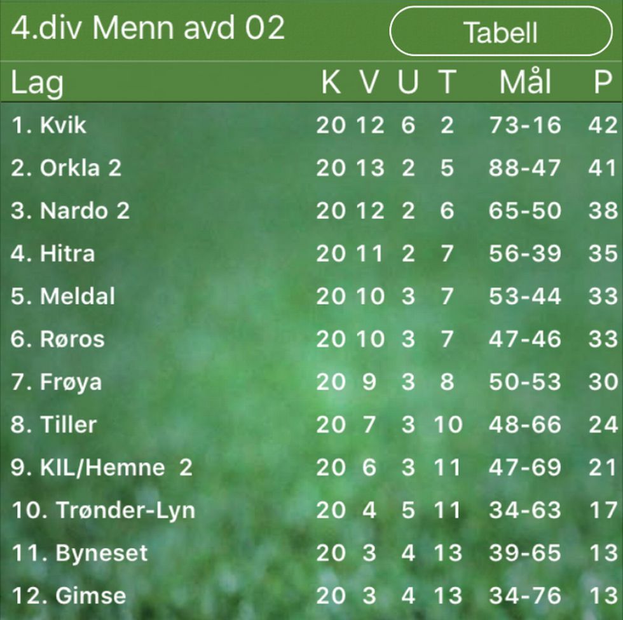Click Kvik's goal difference 73-16
This screenshot has height=620, width=623.
(x=525, y=125)
